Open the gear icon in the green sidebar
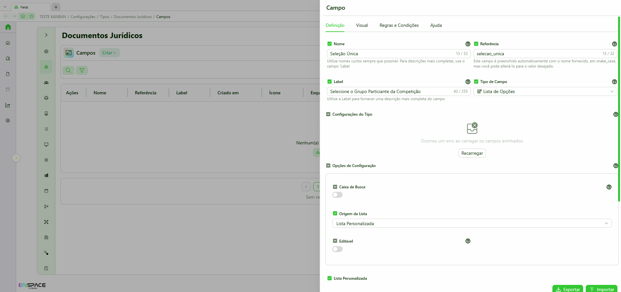 46,51
